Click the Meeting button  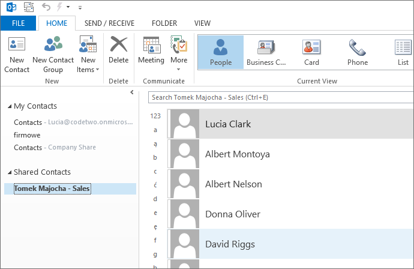tap(151, 50)
